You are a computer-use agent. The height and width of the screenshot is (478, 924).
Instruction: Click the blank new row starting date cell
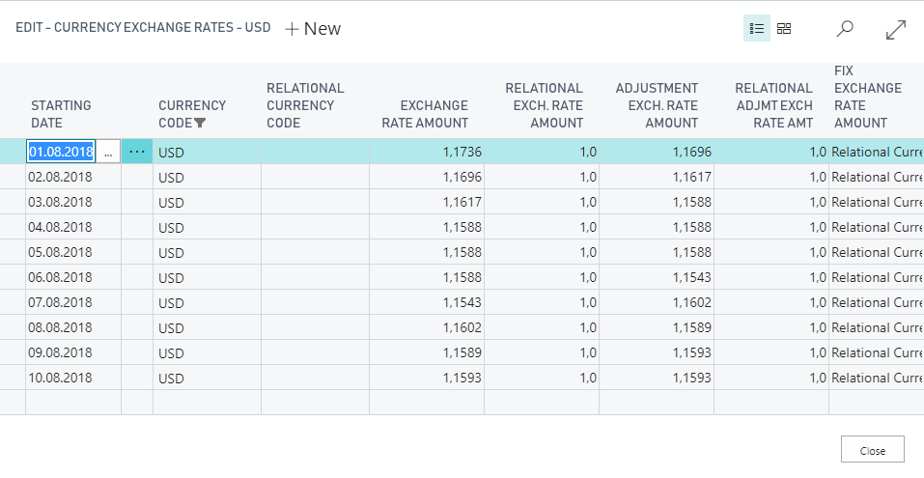(x=73, y=402)
